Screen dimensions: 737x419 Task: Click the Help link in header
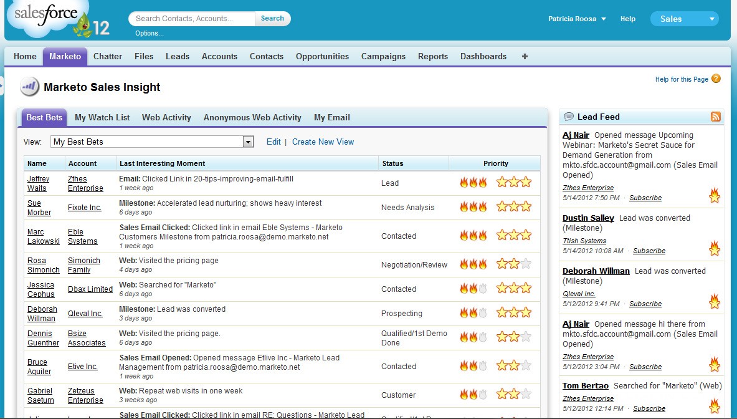point(627,19)
